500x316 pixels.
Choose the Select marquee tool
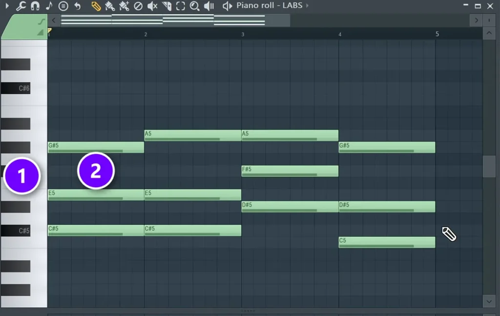tap(181, 6)
